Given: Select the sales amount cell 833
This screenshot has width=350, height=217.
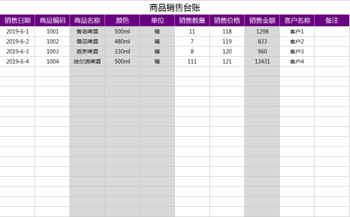Looking at the screenshot, I should click(262, 42).
